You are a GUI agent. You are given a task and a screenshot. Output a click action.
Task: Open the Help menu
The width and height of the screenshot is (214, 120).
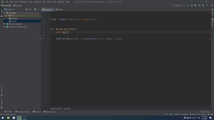click(68, 2)
